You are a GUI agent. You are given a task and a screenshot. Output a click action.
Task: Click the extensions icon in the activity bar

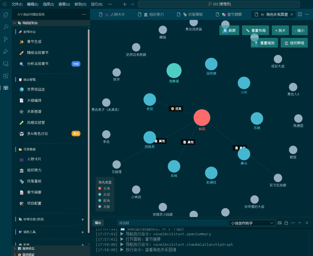[x=6, y=76]
